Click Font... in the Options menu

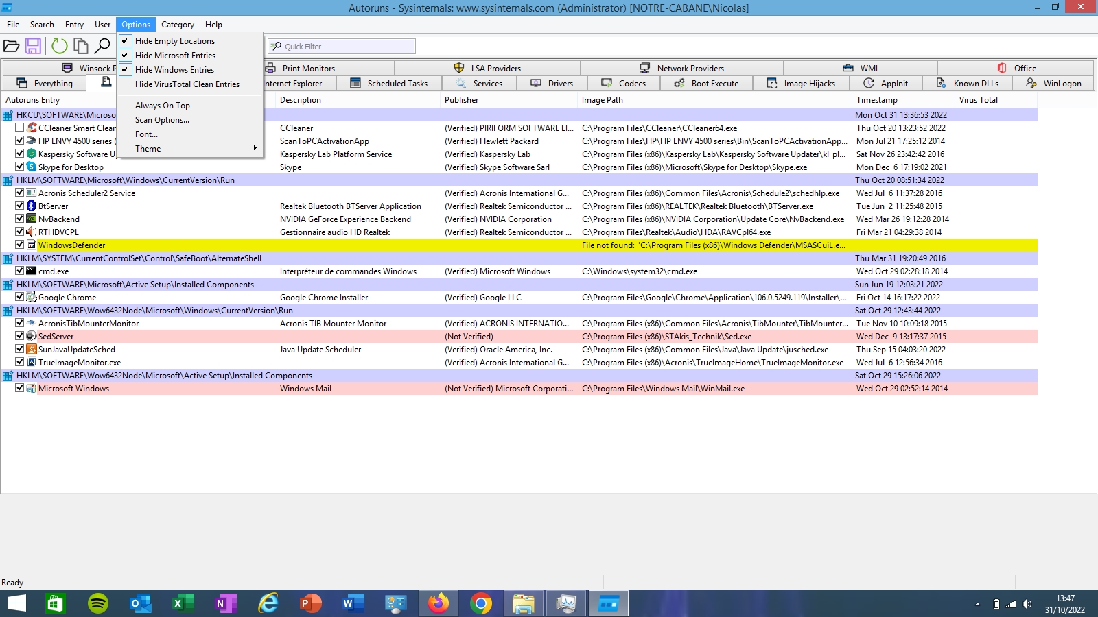point(146,134)
